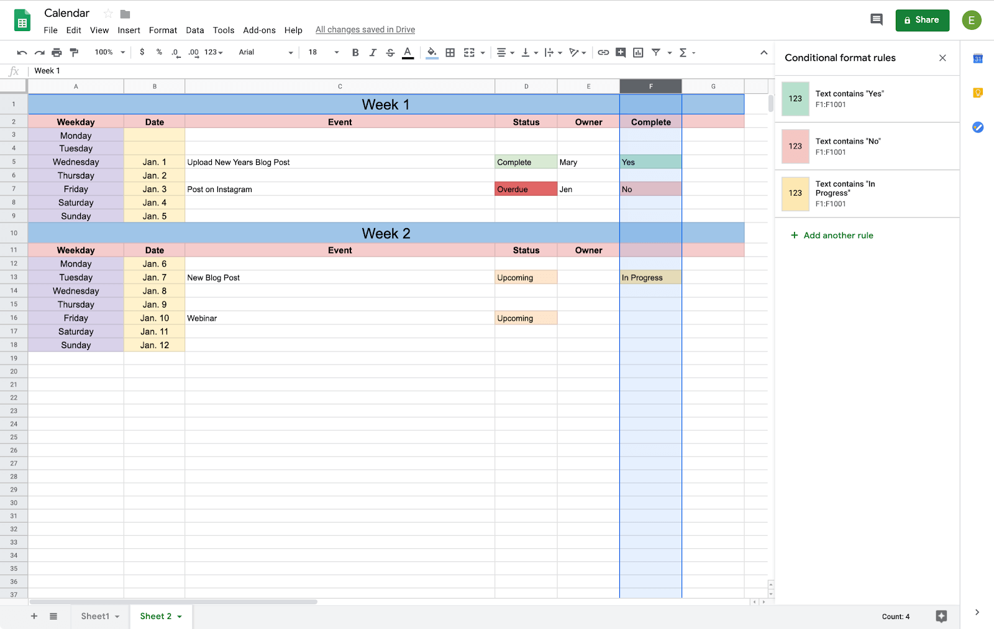Open the text color picker
The width and height of the screenshot is (994, 629).
tap(408, 53)
